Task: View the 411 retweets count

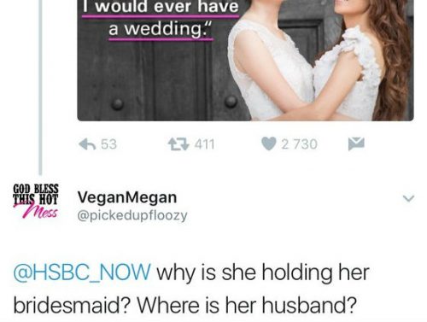Action: pyautogui.click(x=204, y=144)
